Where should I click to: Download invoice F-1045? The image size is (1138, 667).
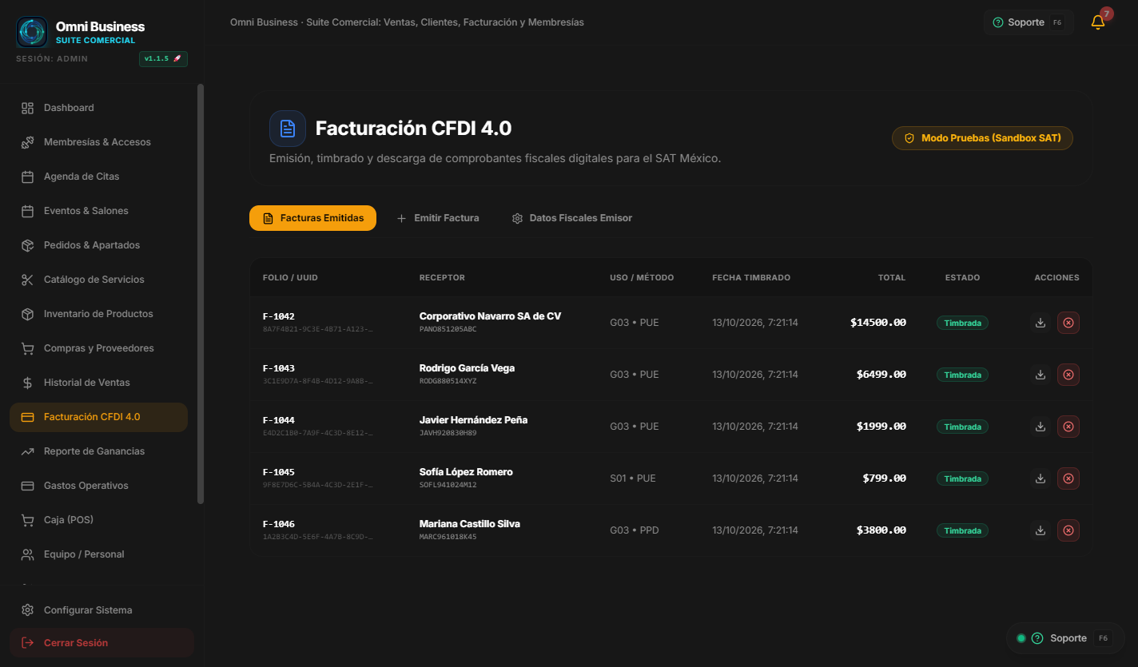[1041, 478]
